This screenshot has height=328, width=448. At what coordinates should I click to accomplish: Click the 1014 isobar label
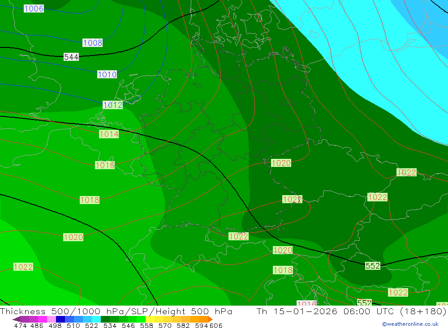point(109,134)
